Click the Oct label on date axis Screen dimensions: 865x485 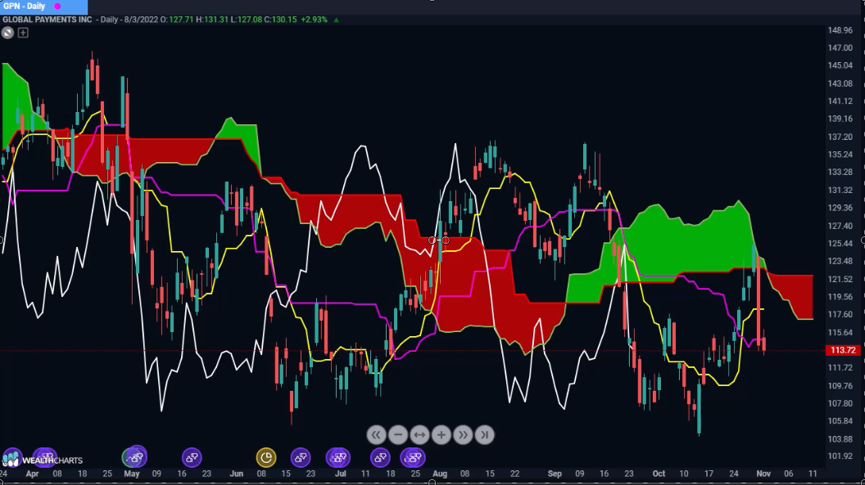[659, 474]
